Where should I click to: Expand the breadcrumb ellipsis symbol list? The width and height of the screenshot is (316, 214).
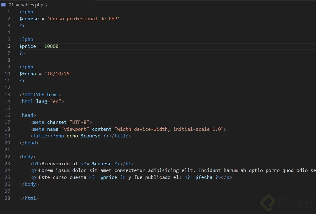[51, 5]
